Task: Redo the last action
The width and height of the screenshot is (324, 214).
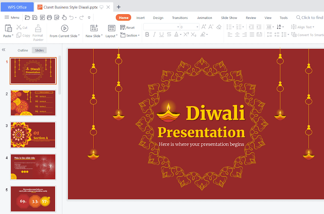Action: tap(82, 17)
